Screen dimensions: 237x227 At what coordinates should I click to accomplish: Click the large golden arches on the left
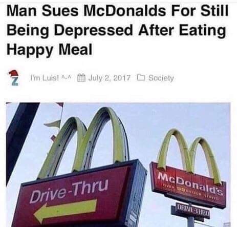pos(83,142)
